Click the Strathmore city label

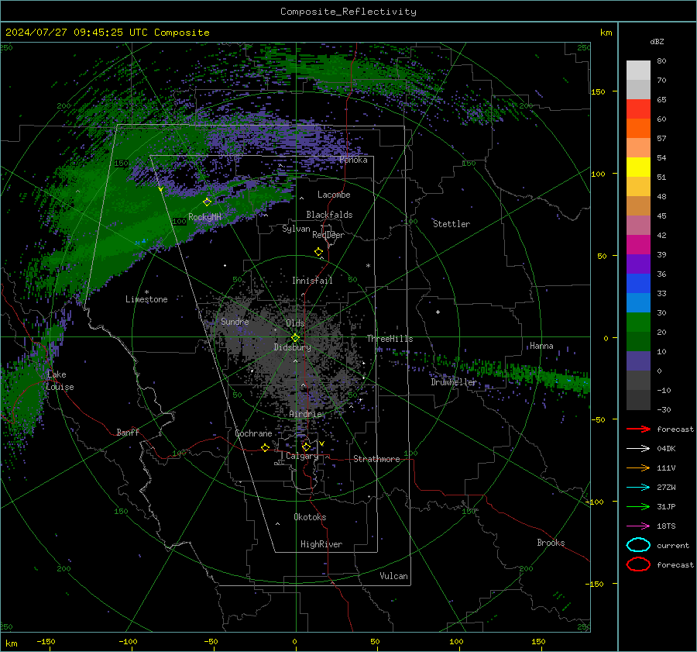[376, 459]
